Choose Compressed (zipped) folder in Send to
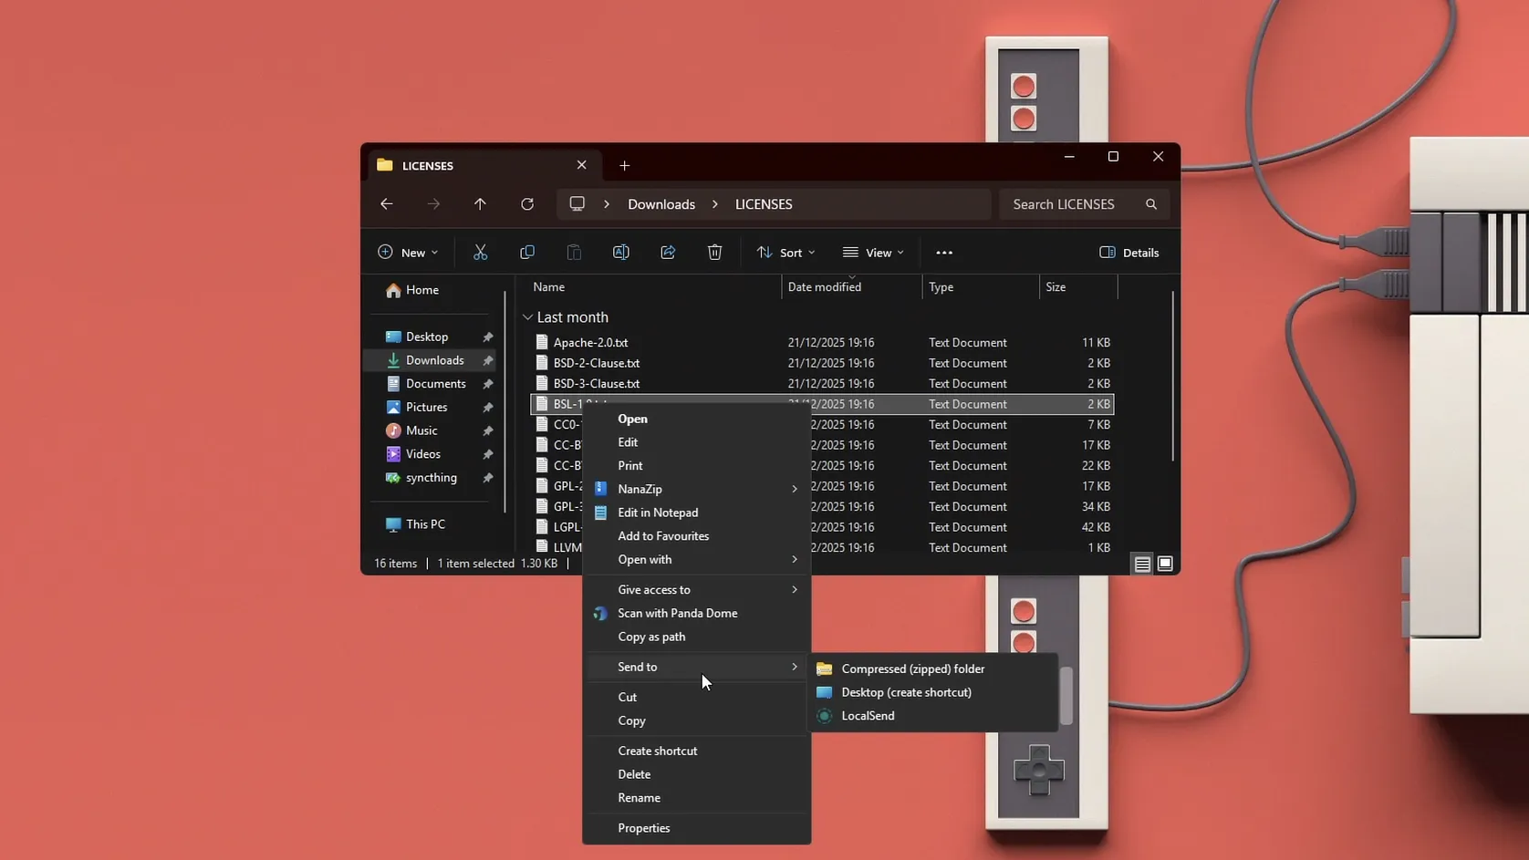 [x=912, y=668]
